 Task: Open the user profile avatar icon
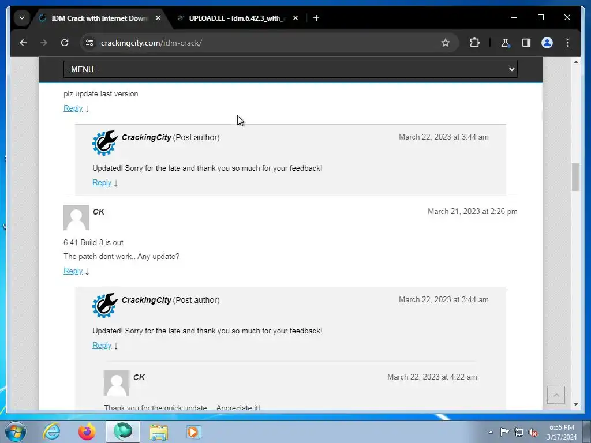pos(547,43)
